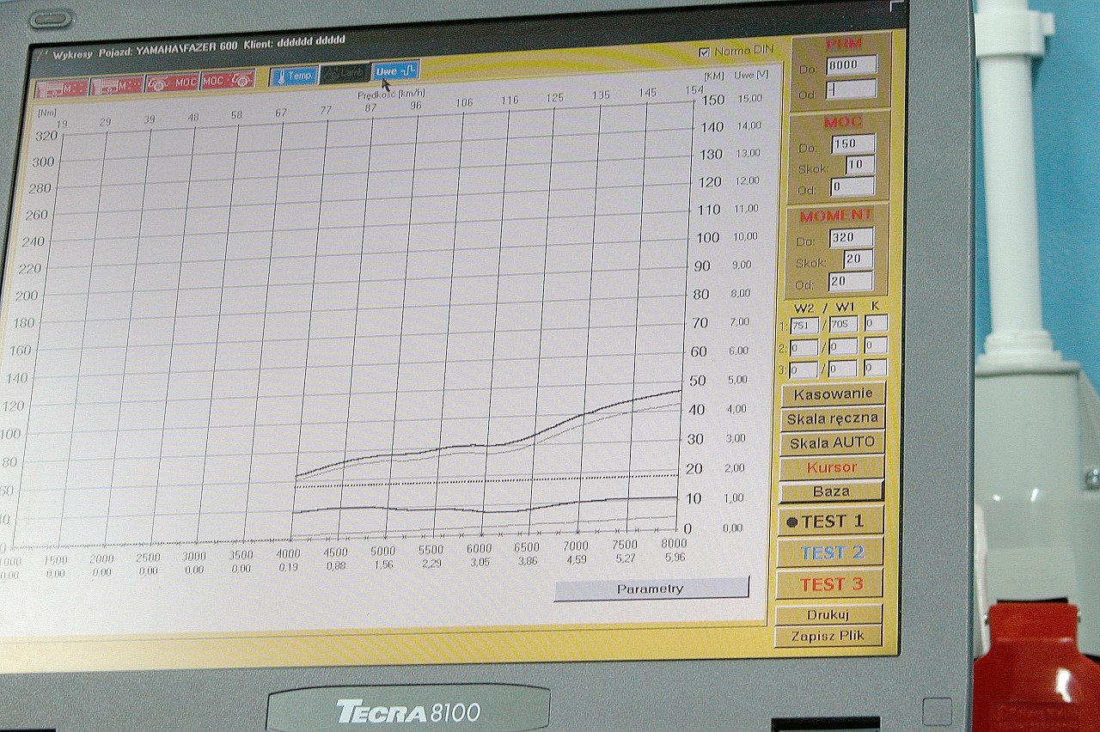
Task: Print chart with Drukuj
Action: [x=828, y=614]
